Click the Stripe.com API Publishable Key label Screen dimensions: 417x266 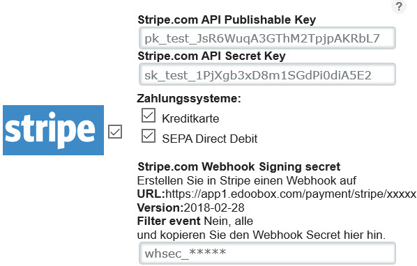(227, 20)
